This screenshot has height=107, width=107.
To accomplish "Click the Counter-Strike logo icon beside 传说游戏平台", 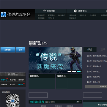I will coord(4,15).
